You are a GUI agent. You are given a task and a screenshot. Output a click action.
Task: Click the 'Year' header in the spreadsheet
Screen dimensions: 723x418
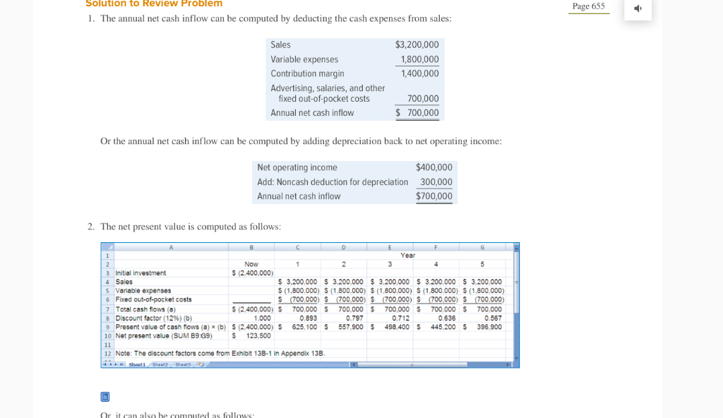click(407, 256)
